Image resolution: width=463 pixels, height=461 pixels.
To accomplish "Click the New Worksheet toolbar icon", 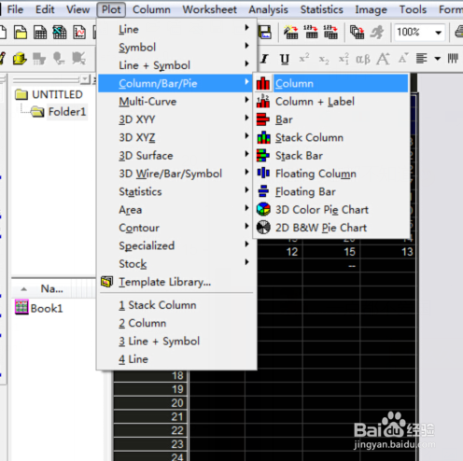I will 40,33.
